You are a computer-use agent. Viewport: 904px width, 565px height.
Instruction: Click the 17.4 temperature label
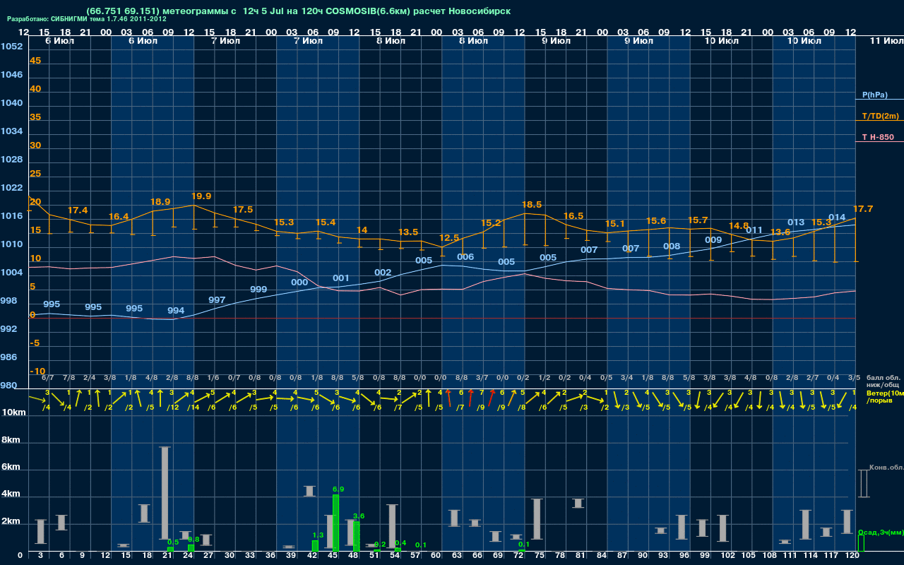coord(78,210)
